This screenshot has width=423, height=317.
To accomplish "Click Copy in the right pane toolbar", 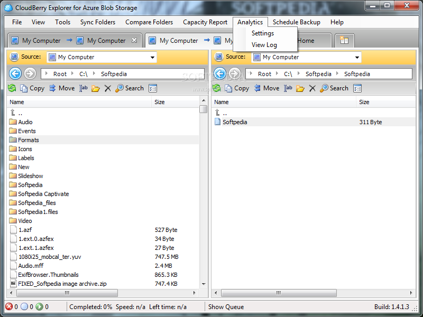I will 237,88.
